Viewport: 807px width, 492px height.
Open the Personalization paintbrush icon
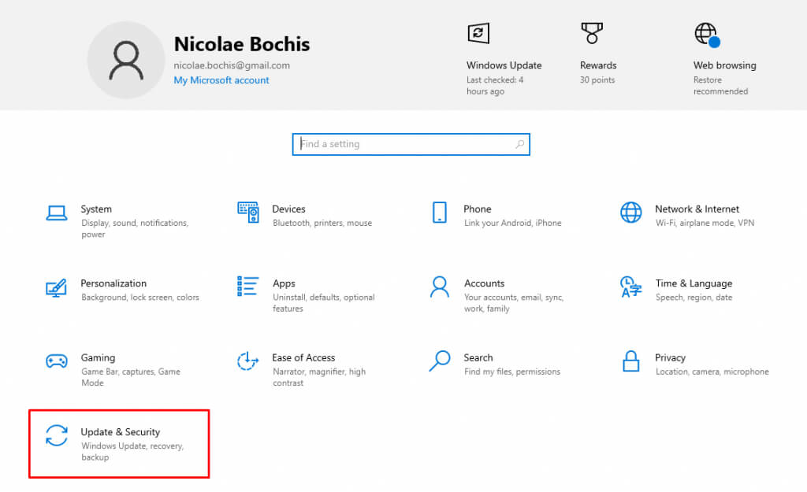pyautogui.click(x=57, y=287)
